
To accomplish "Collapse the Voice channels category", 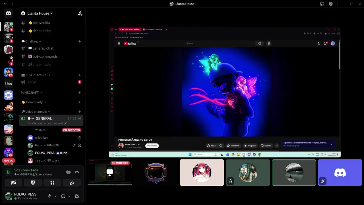I will pyautogui.click(x=36, y=112).
